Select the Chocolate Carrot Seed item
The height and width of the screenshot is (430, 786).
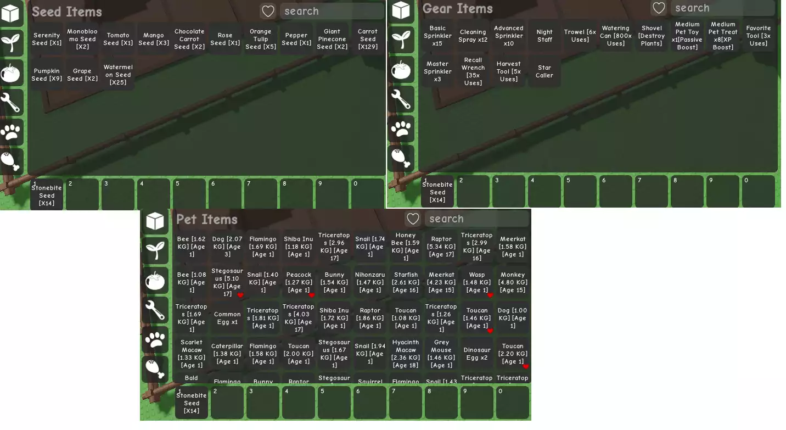point(189,40)
